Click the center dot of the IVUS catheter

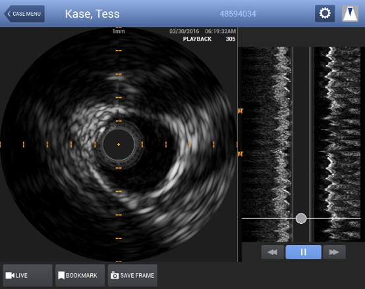tap(119, 144)
